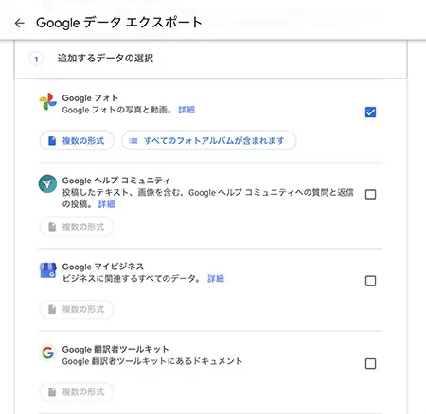The height and width of the screenshot is (414, 426).
Task: Open すべてのフォトアルバムが含まれます album selector
Action: pyautogui.click(x=208, y=141)
